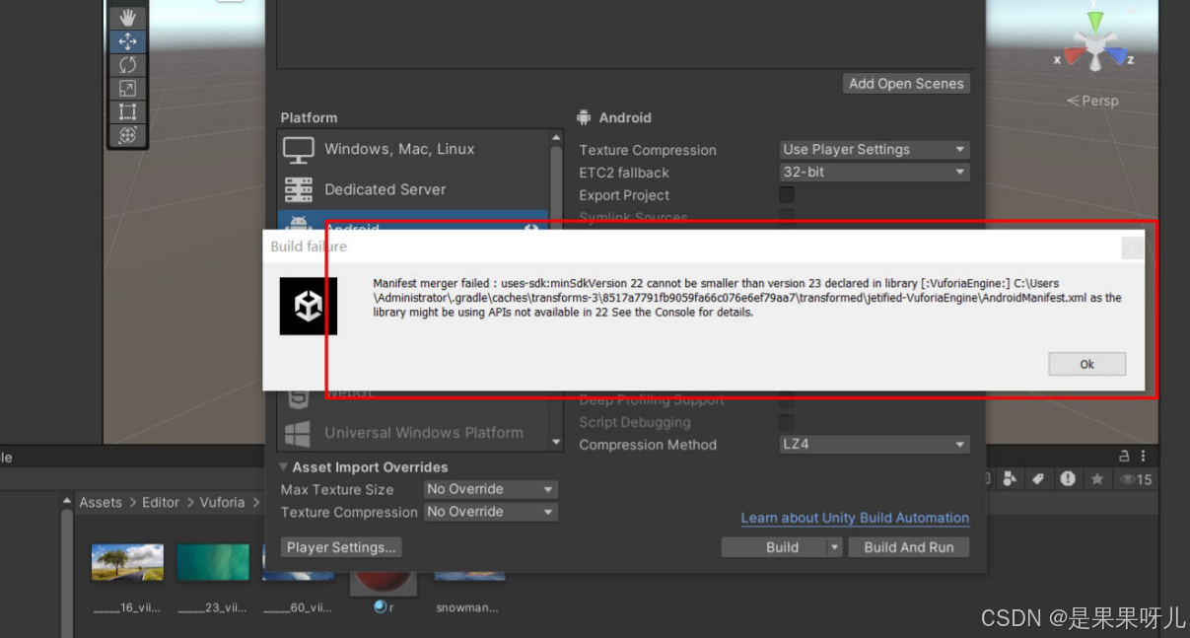Go to Vuforia folder in breadcrumb

(x=222, y=502)
